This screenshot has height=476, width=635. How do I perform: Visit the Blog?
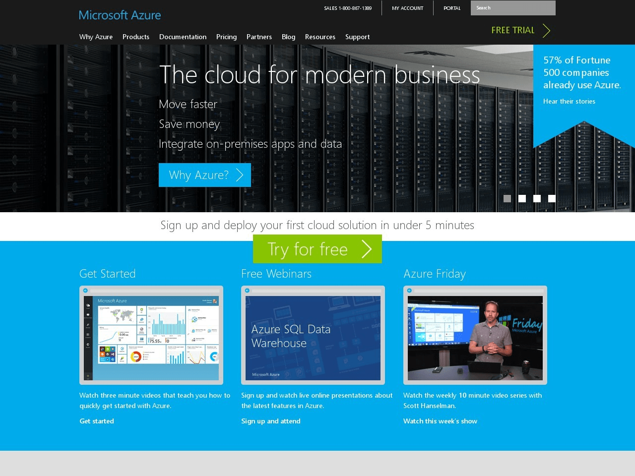(288, 37)
